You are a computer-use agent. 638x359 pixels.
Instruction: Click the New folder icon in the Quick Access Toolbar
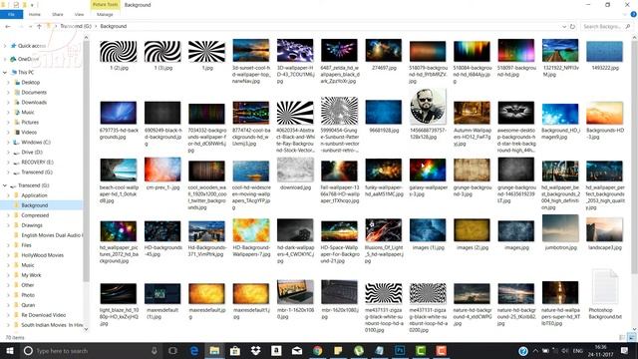point(25,5)
